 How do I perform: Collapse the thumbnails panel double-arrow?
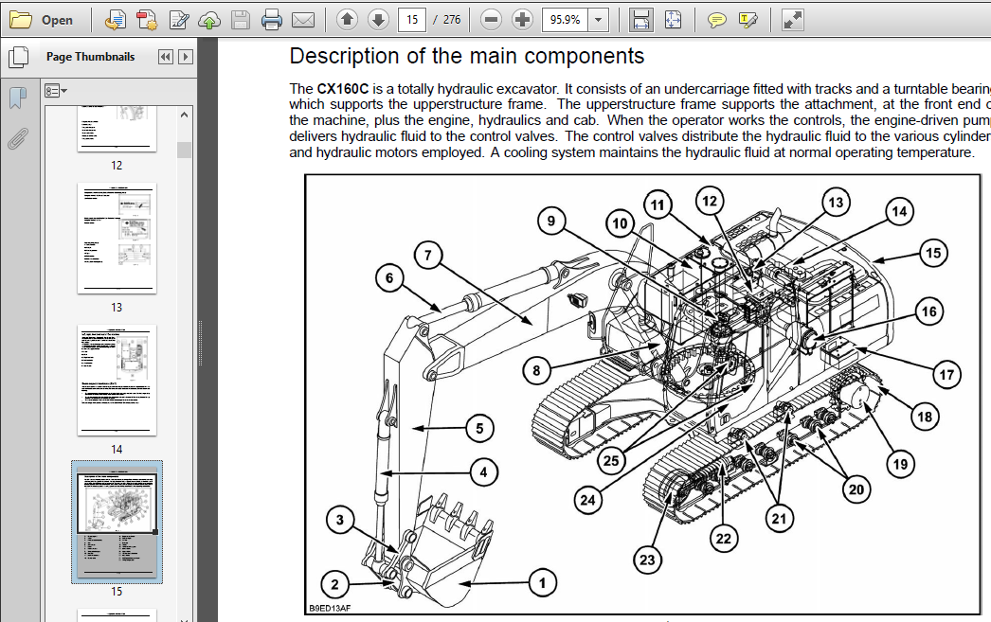pos(166,57)
